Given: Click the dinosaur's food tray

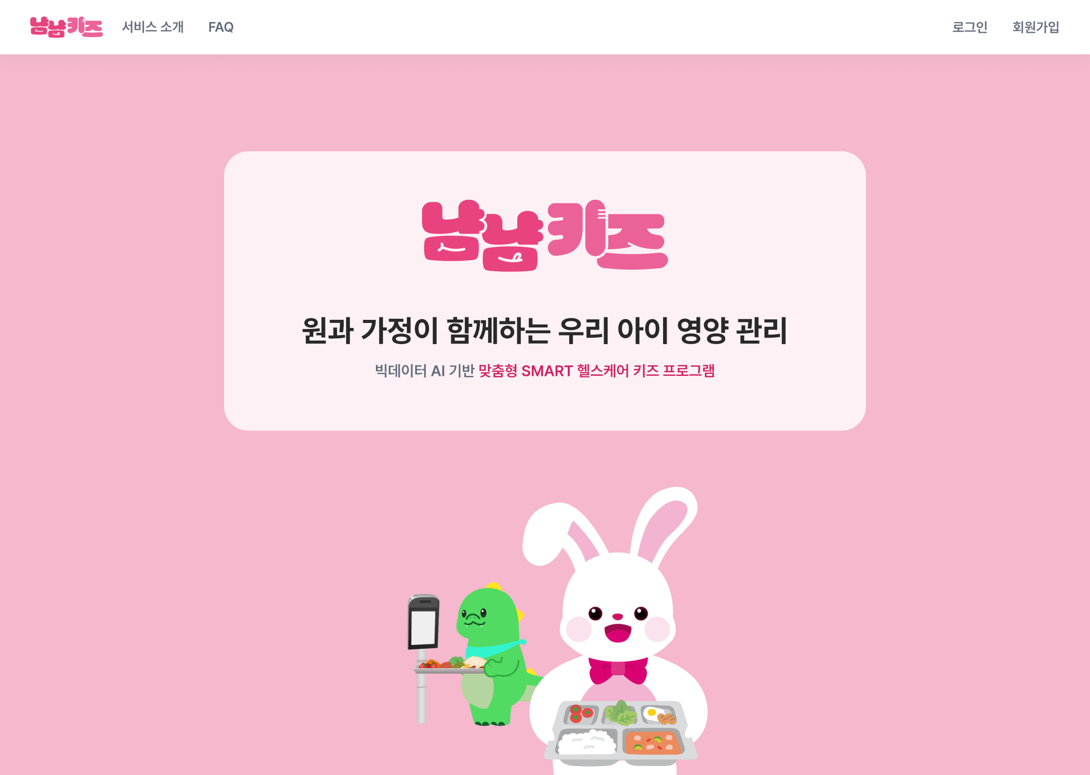Looking at the screenshot, I should click(450, 666).
